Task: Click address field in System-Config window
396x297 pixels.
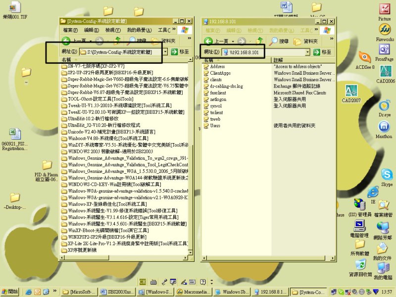Action: coord(121,52)
